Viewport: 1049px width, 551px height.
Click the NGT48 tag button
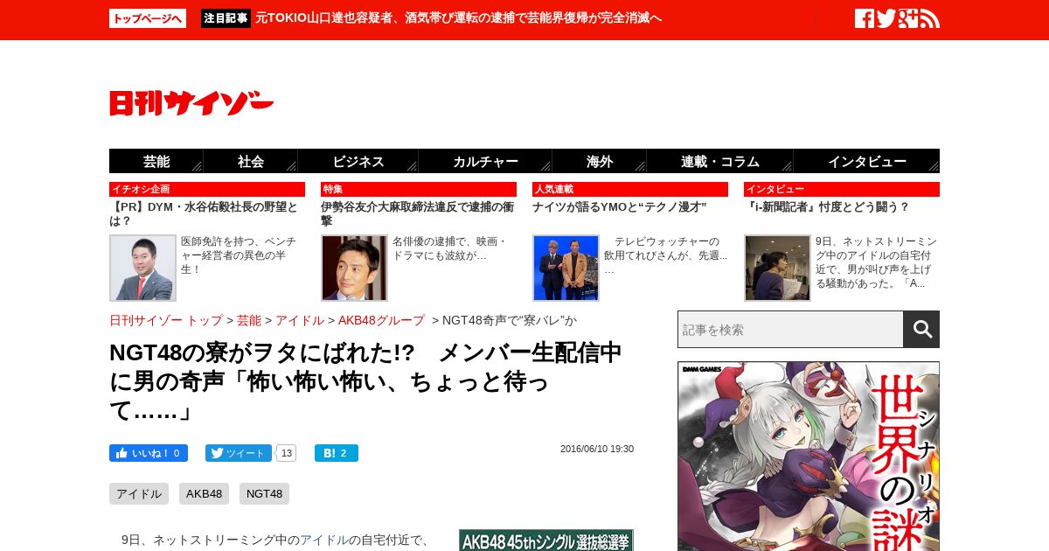264,493
